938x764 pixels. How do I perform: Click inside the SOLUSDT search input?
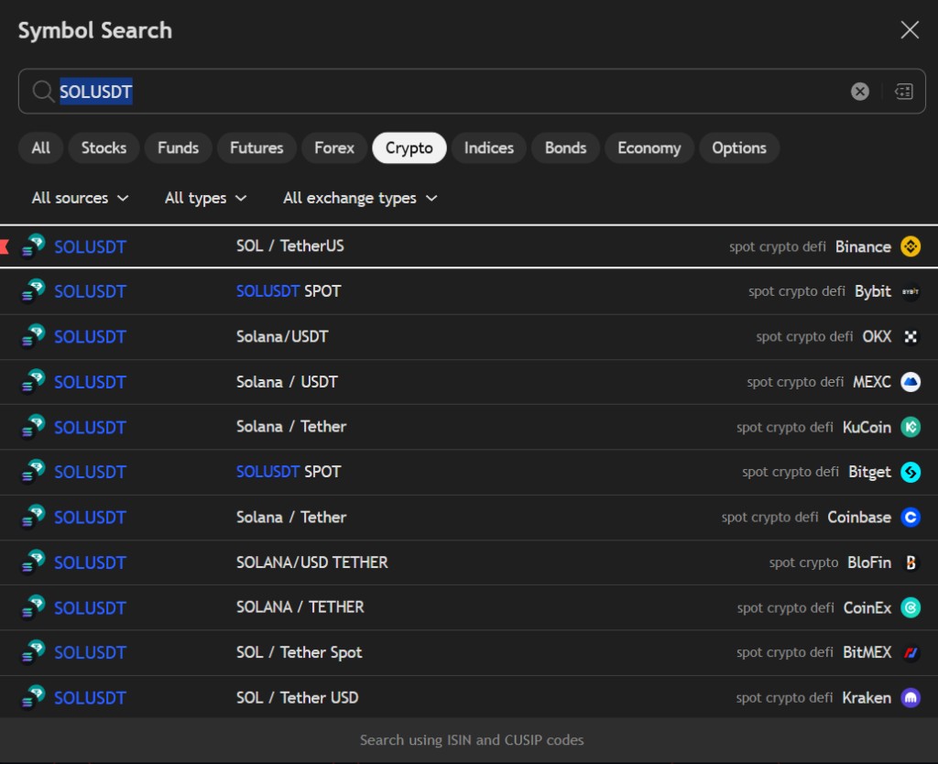tap(366, 91)
